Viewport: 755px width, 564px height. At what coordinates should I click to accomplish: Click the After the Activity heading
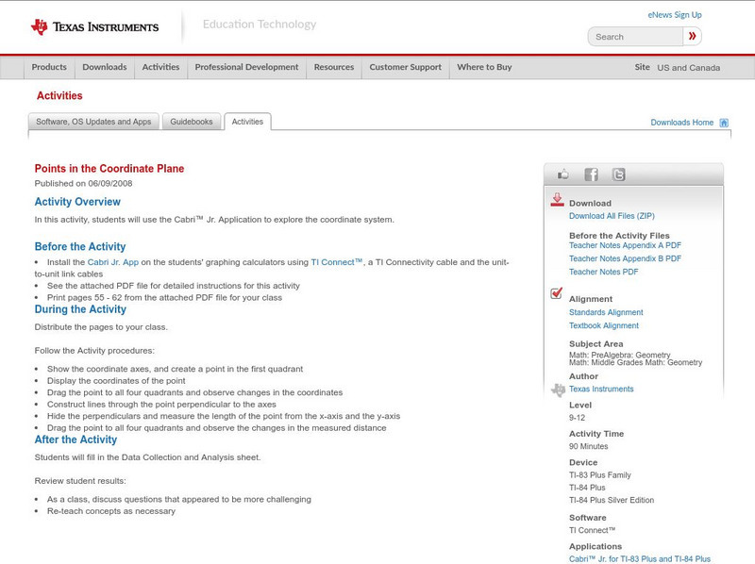tap(75, 440)
